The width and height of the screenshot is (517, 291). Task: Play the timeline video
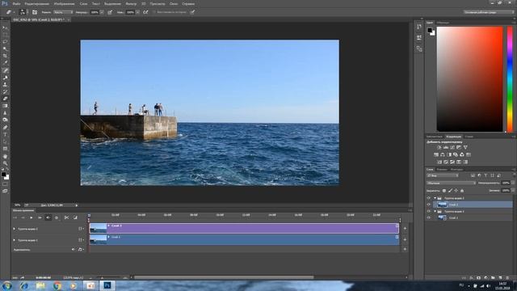[32, 217]
